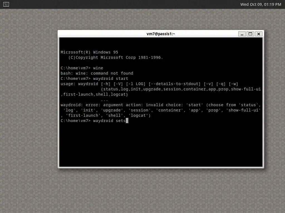Click the line 'Microsoft(R) Windows 95'

(x=89, y=52)
